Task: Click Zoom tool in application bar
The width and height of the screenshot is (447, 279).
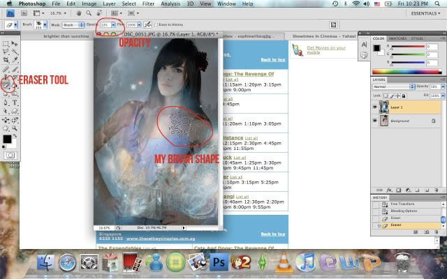Action: [89, 13]
